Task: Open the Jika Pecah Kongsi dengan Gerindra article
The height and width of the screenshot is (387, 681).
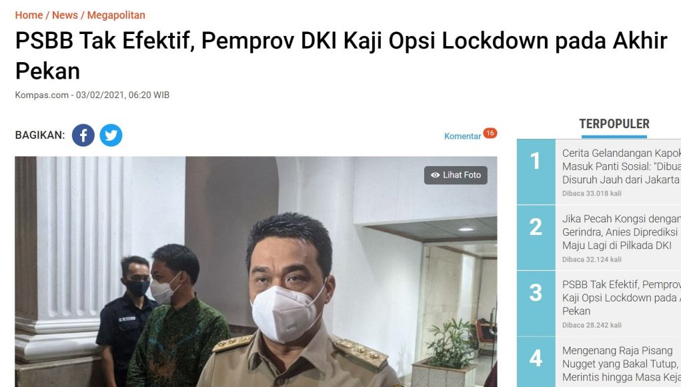Action: tap(621, 232)
